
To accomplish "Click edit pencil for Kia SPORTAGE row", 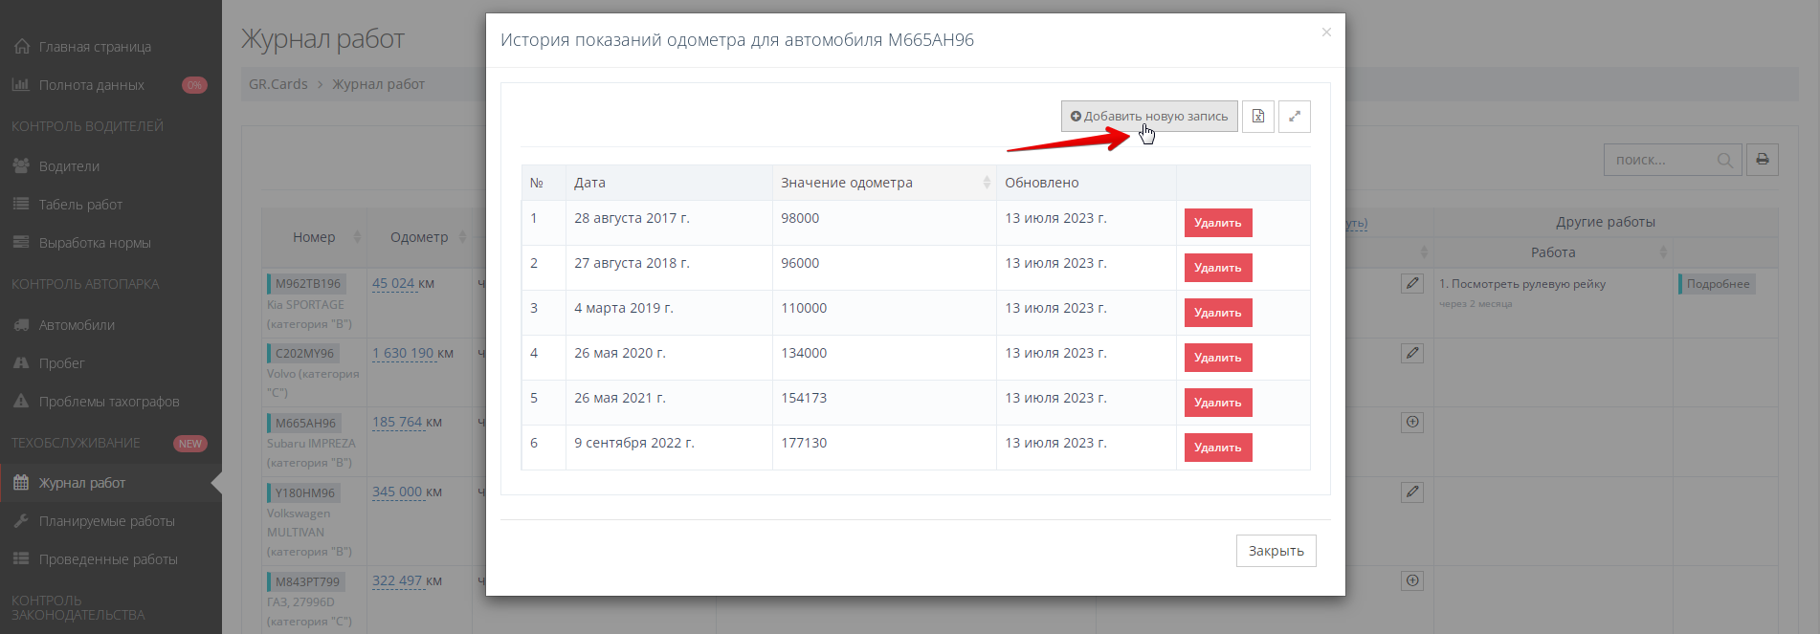I will pyautogui.click(x=1412, y=284).
